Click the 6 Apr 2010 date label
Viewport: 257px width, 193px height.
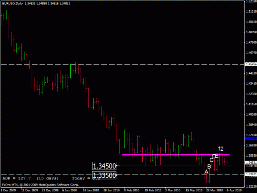pyautogui.click(x=234, y=190)
